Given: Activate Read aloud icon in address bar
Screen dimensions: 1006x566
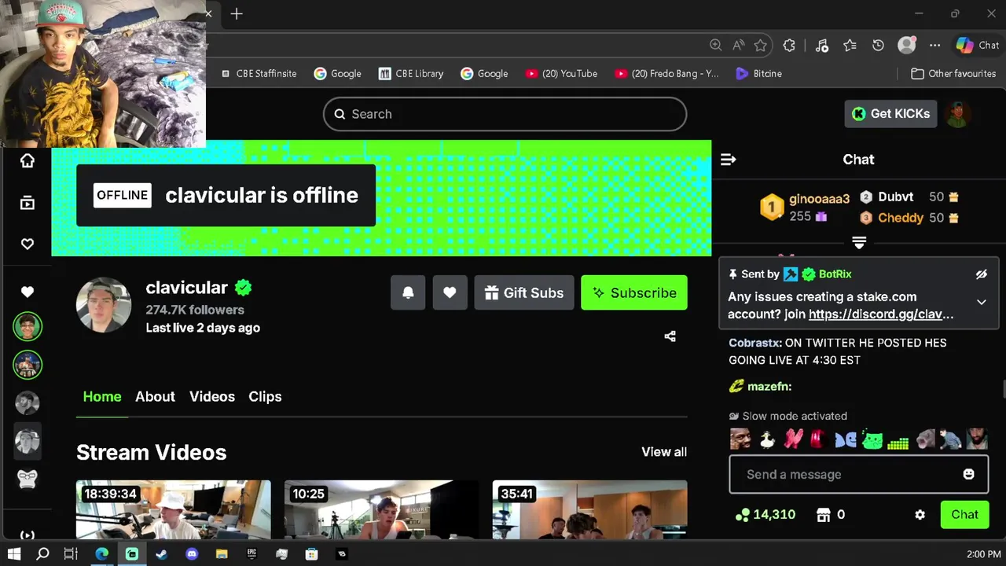Looking at the screenshot, I should [738, 46].
